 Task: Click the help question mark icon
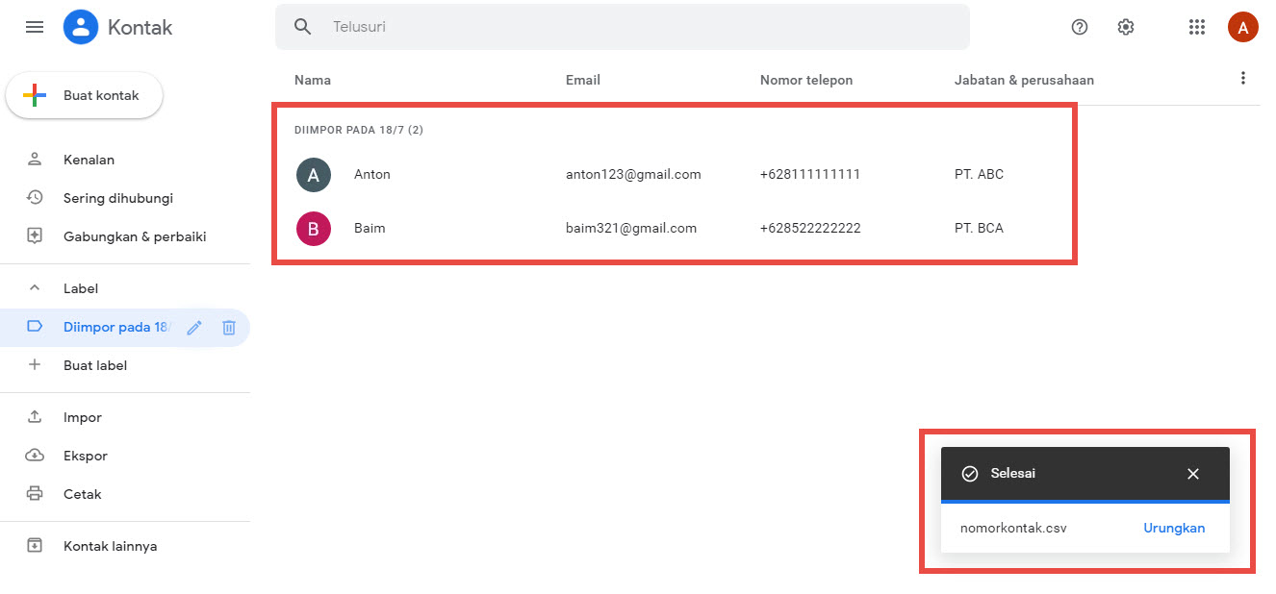tap(1080, 27)
